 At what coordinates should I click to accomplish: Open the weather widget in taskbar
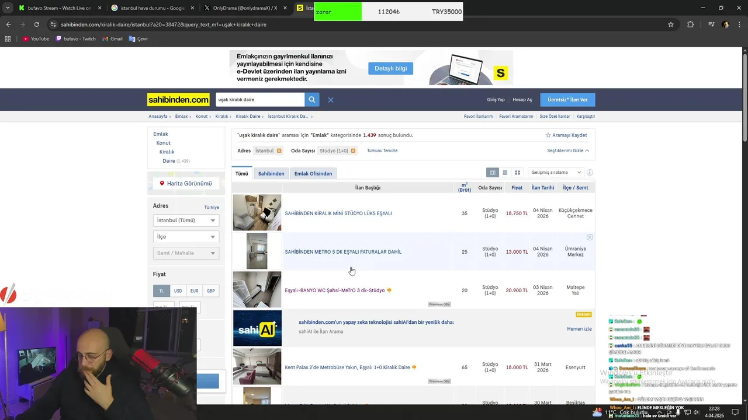[x=619, y=412]
